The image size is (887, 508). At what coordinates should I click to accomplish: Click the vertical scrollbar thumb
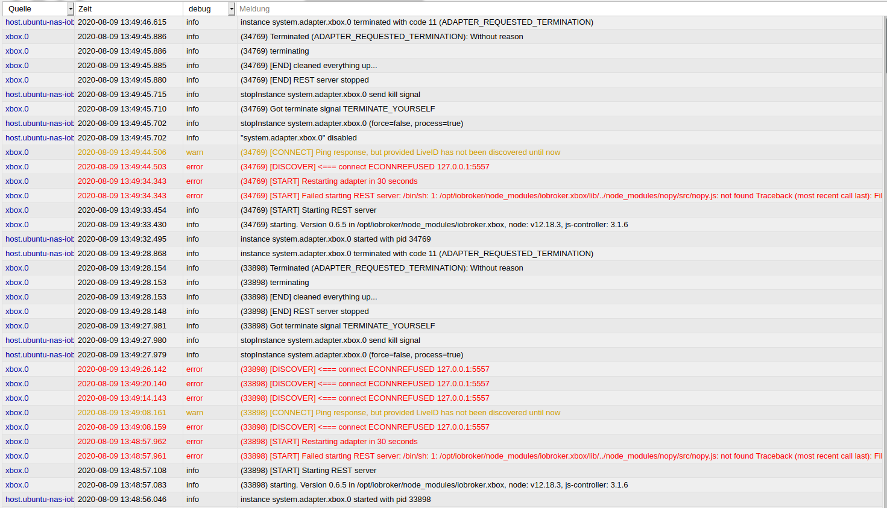pyautogui.click(x=885, y=45)
